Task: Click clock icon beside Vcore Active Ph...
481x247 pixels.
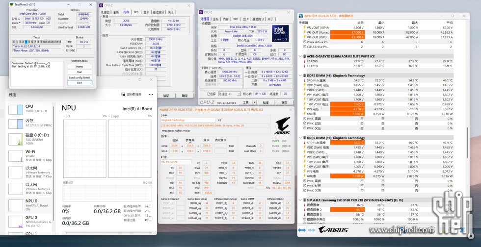Action: coord(305,42)
